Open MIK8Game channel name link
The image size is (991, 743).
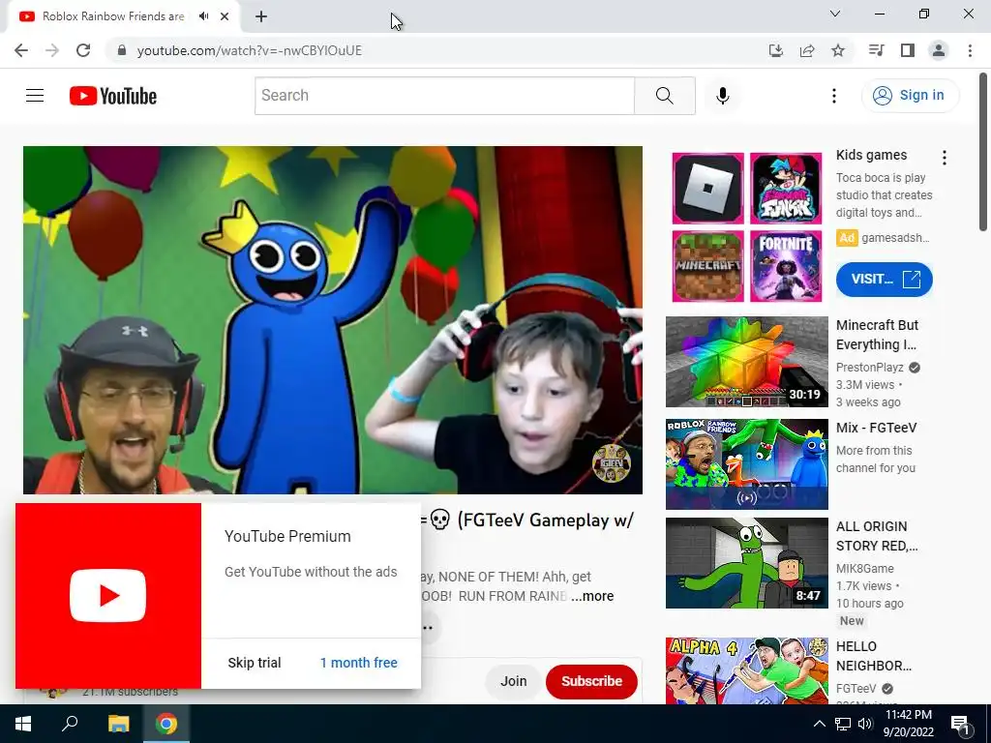864,568
